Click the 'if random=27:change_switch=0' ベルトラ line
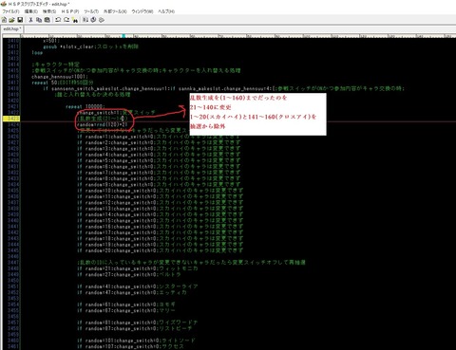456x350 pixels. click(x=129, y=275)
